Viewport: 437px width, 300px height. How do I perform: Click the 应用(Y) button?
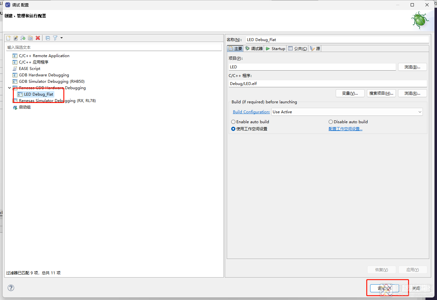tap(413, 270)
